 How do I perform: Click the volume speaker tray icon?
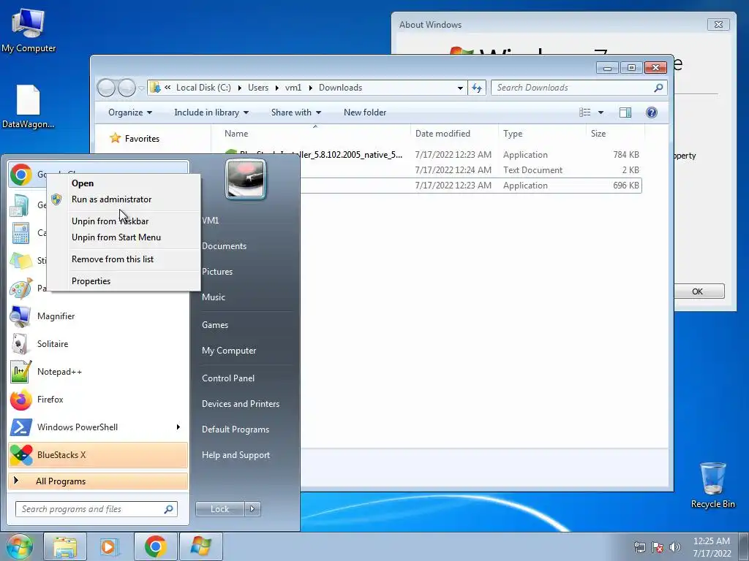click(x=675, y=547)
